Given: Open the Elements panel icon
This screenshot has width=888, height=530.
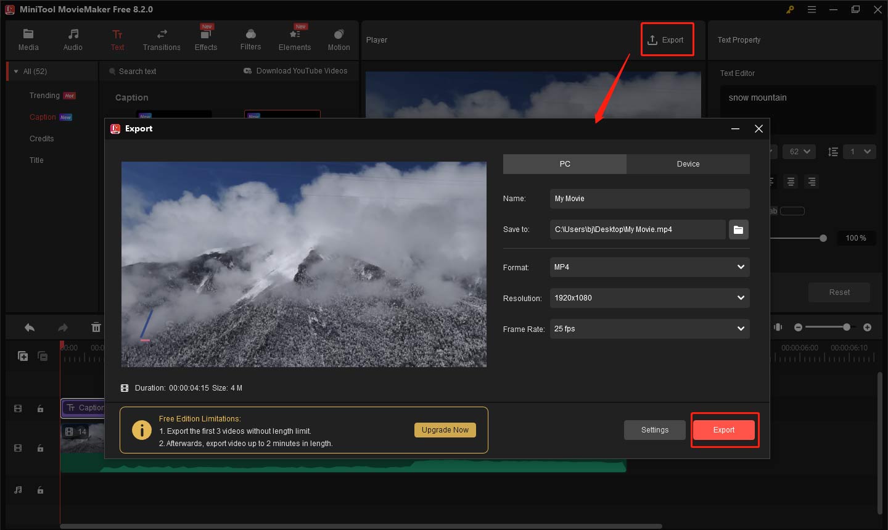Looking at the screenshot, I should click(x=295, y=39).
